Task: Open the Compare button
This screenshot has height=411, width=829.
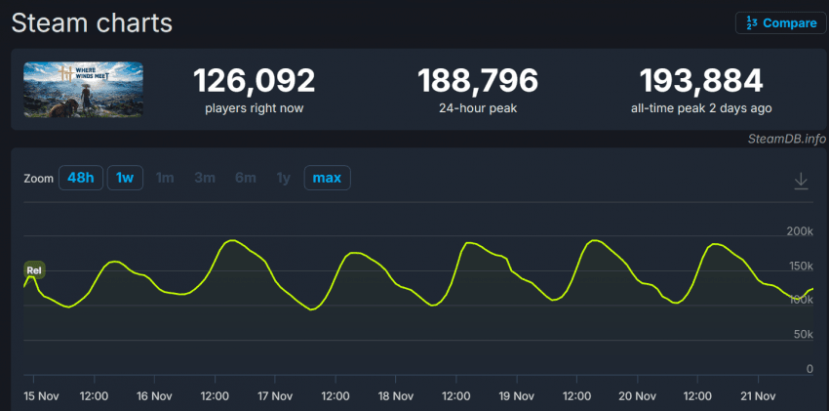Action: (x=780, y=23)
